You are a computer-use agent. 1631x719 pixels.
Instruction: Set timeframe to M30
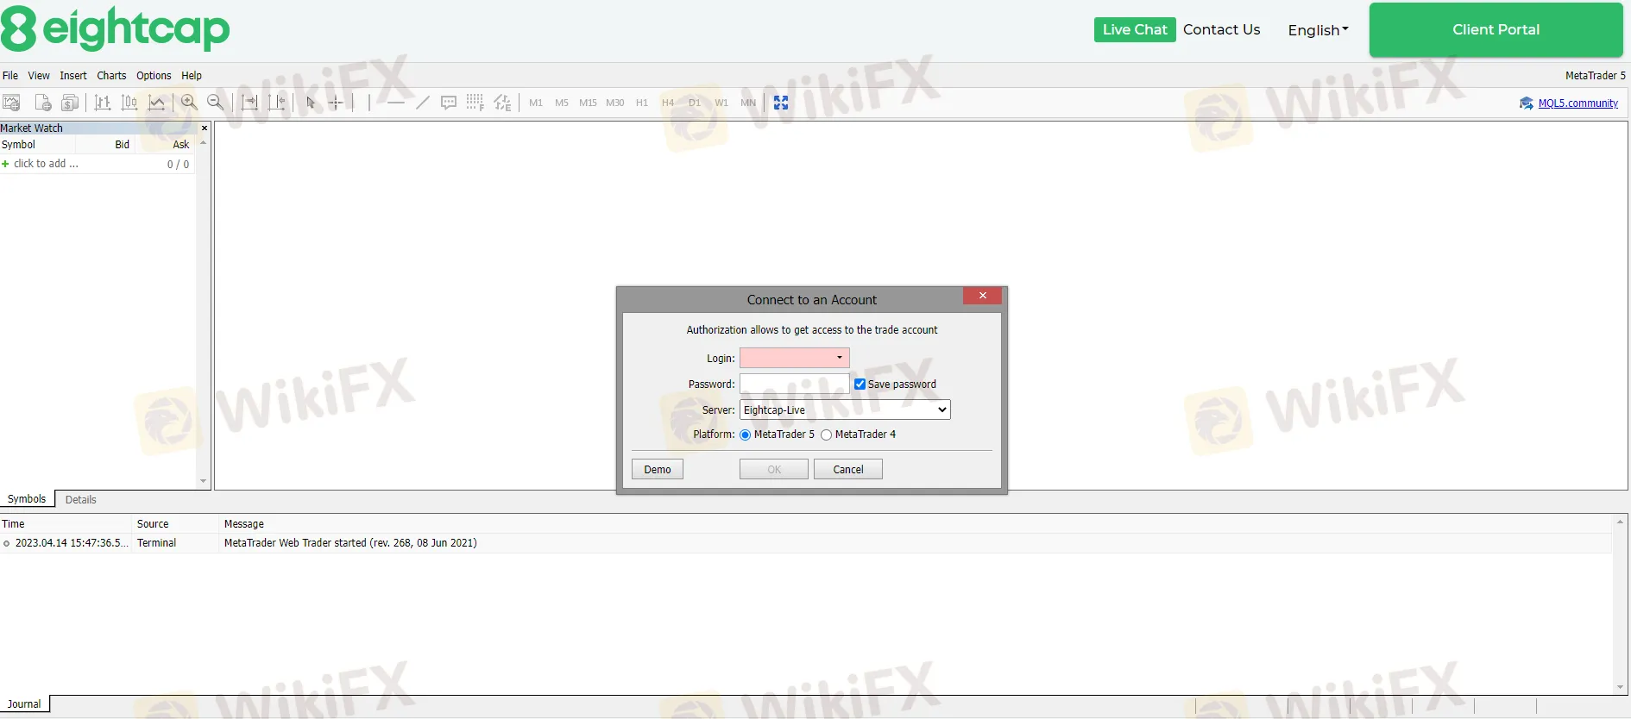tap(614, 103)
